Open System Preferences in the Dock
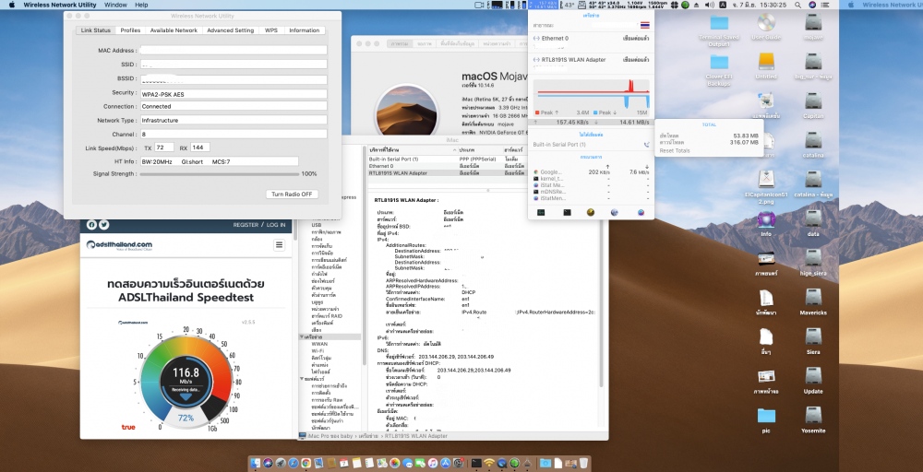This screenshot has width=923, height=472. pyautogui.click(x=458, y=463)
